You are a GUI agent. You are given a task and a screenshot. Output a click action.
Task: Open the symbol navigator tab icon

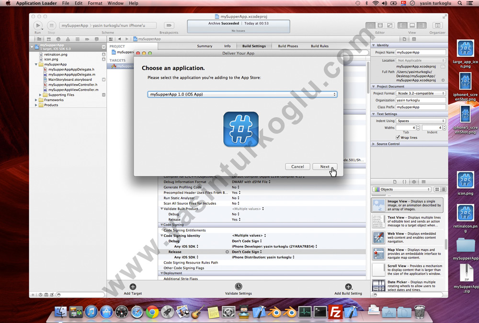click(x=48, y=39)
